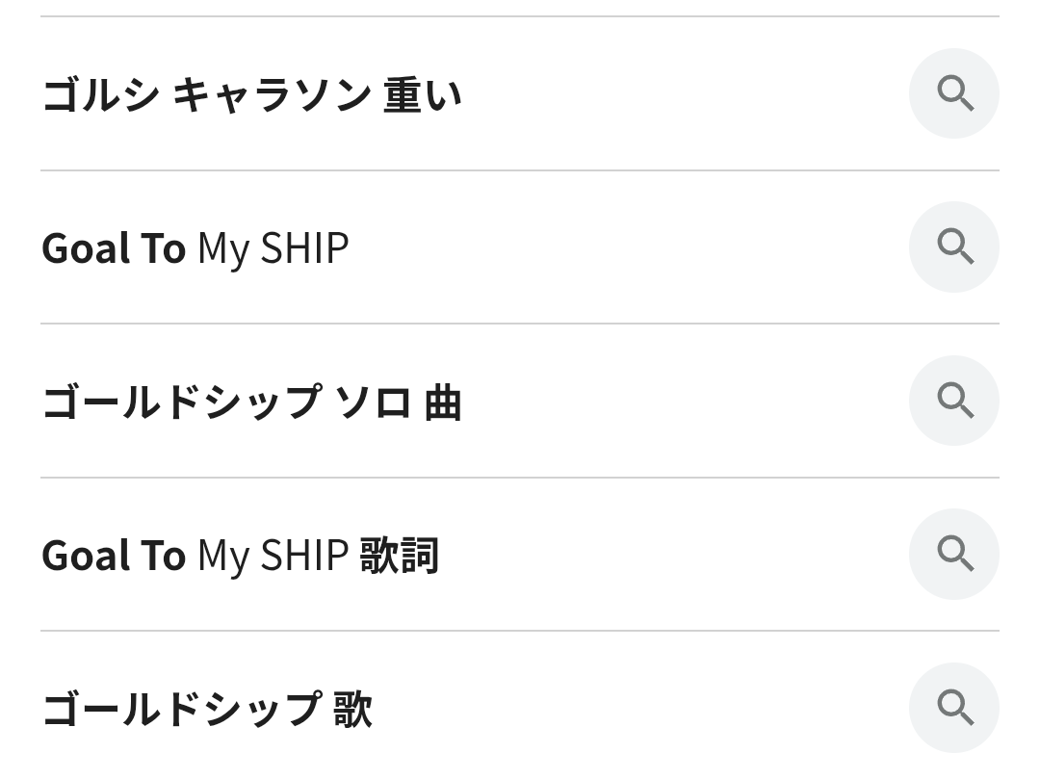The image size is (1040, 779).
Task: Click the character 曲 in the solo-song suggestion
Action: pos(443,402)
